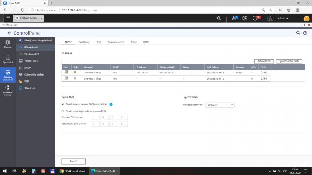This screenshot has width=312, height=175.
Task: Open event notifications info icon
Action: pyautogui.click(x=255, y=18)
